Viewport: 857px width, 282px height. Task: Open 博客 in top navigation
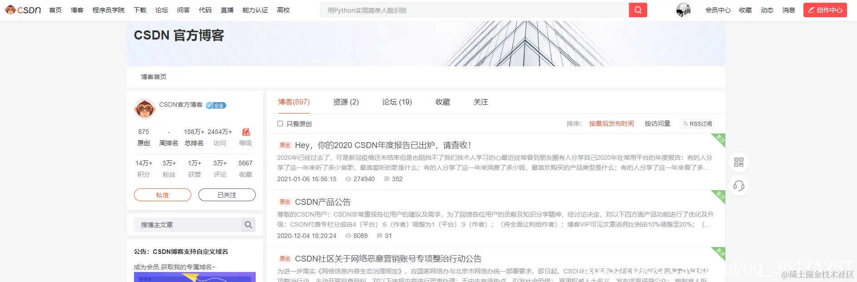[x=77, y=10]
